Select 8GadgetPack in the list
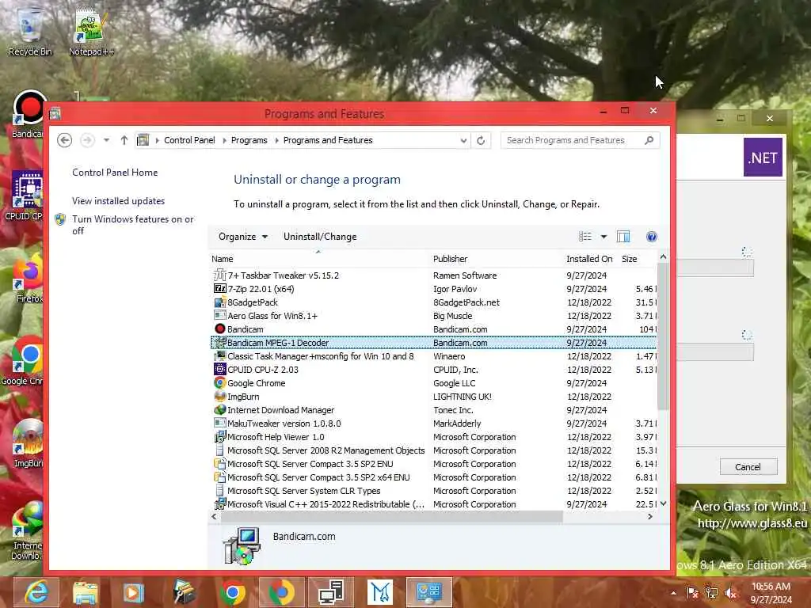This screenshot has height=608, width=811. pyautogui.click(x=433, y=302)
